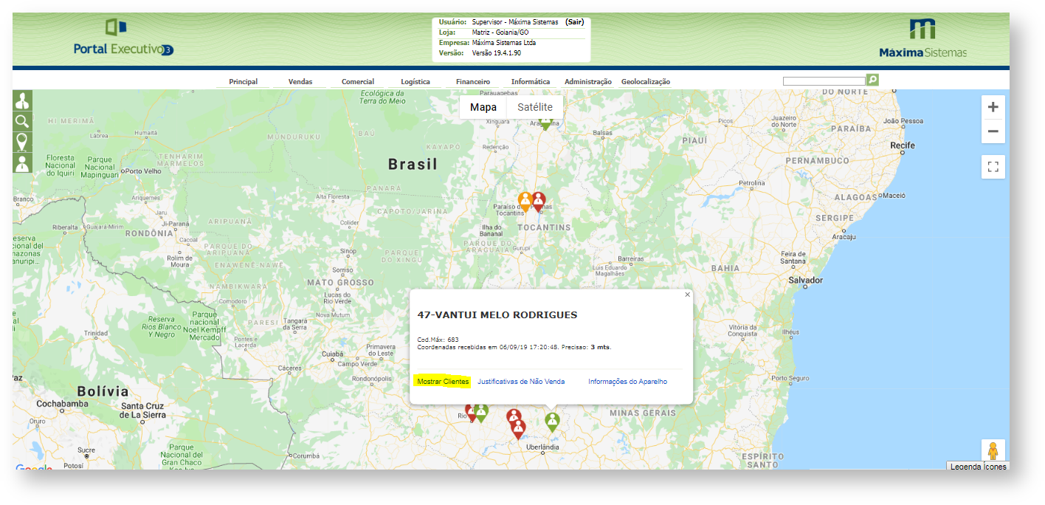
Task: Click the Máxima Sistemas Ltda company text
Action: pyautogui.click(x=504, y=43)
